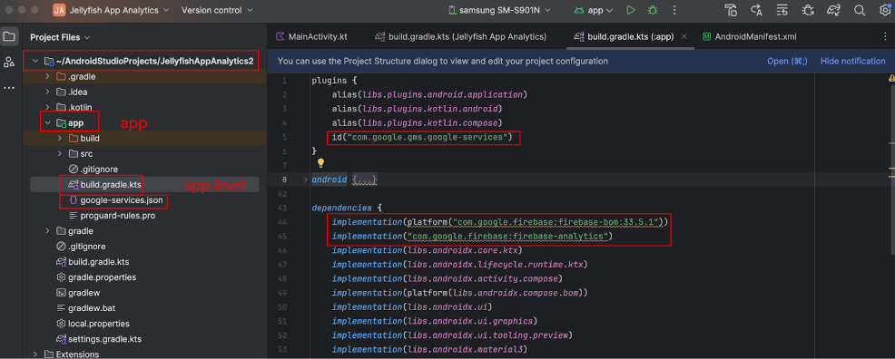Open the app run configuration dropdown
Viewport: 895px width, 359px height.
tap(593, 10)
